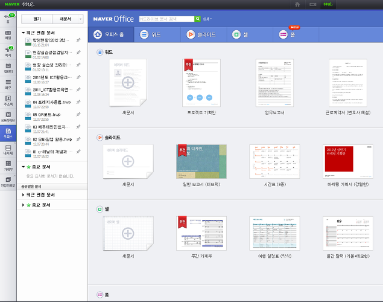Select the 시간표 (3종) slide template
383x302 pixels.
274,161
